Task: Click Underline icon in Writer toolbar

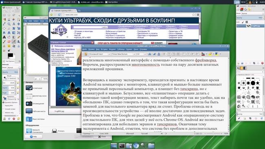Action: (159, 54)
